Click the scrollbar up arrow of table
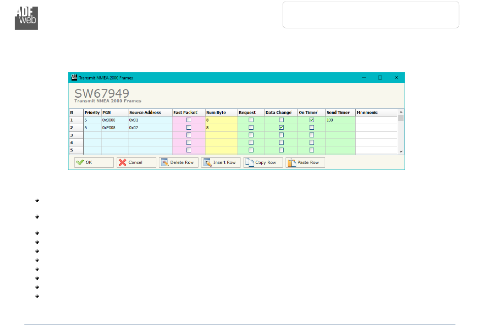 click(401, 113)
